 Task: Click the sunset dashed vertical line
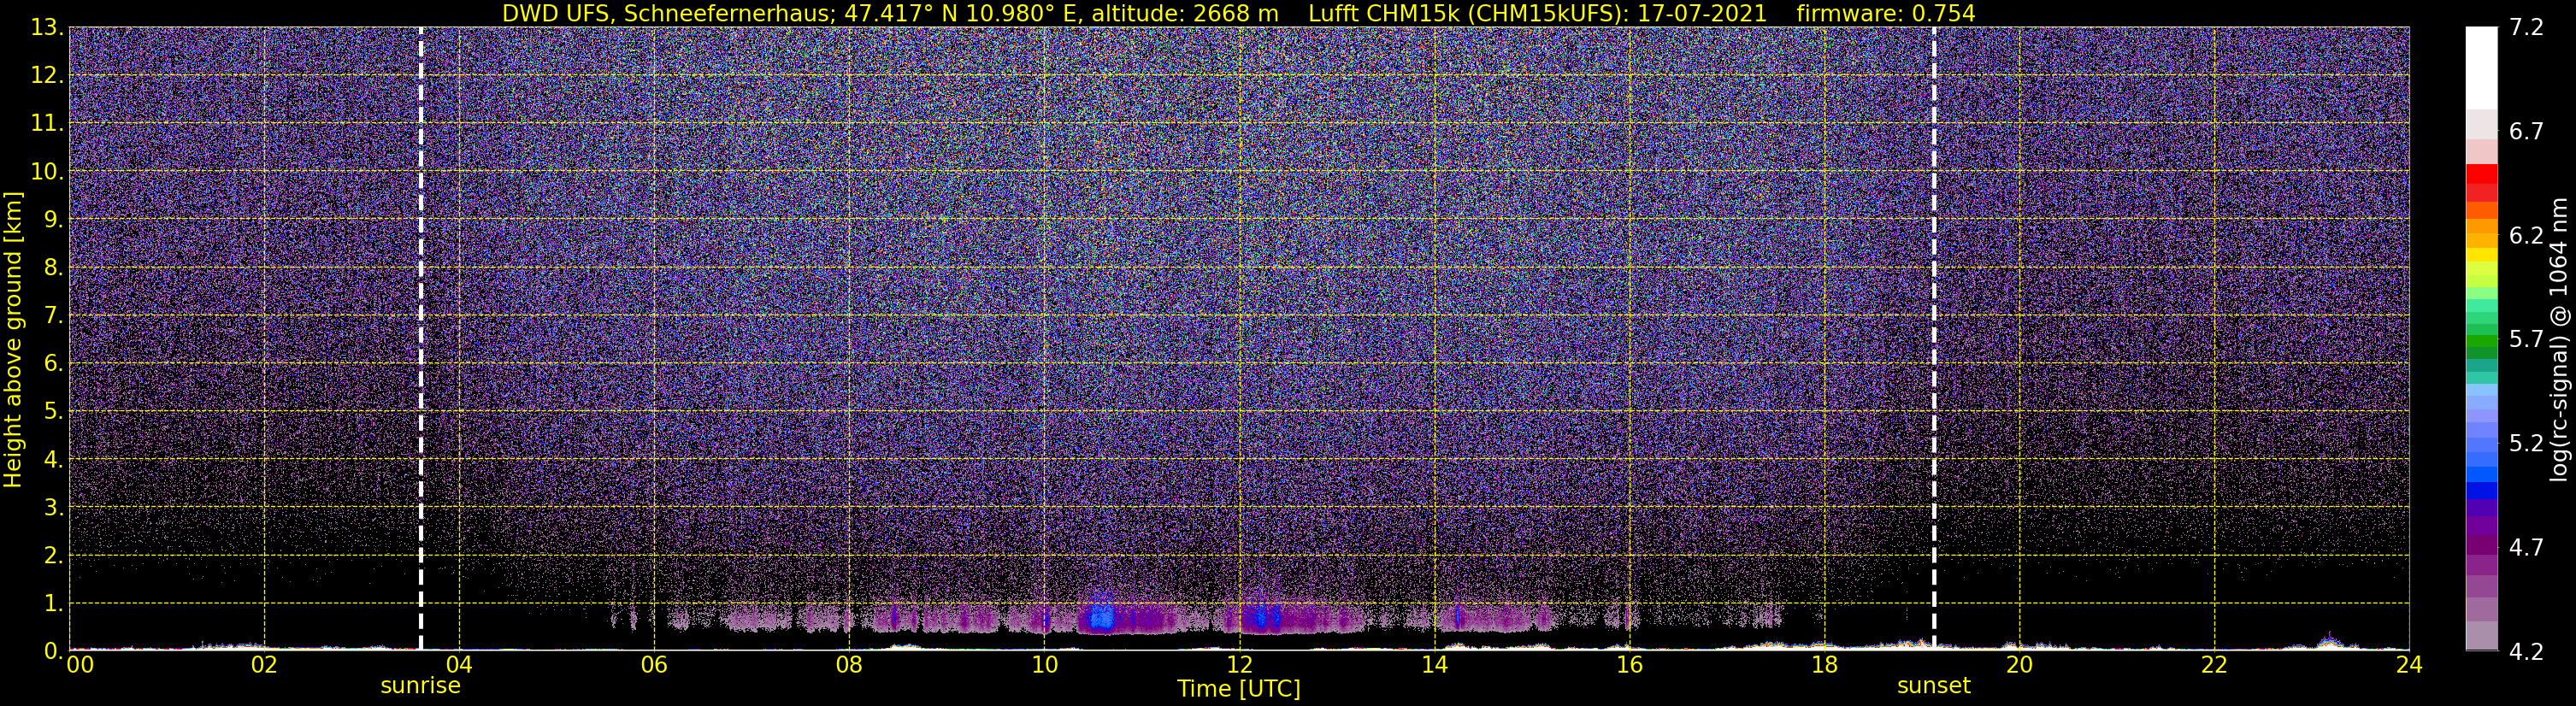pyautogui.click(x=1934, y=338)
